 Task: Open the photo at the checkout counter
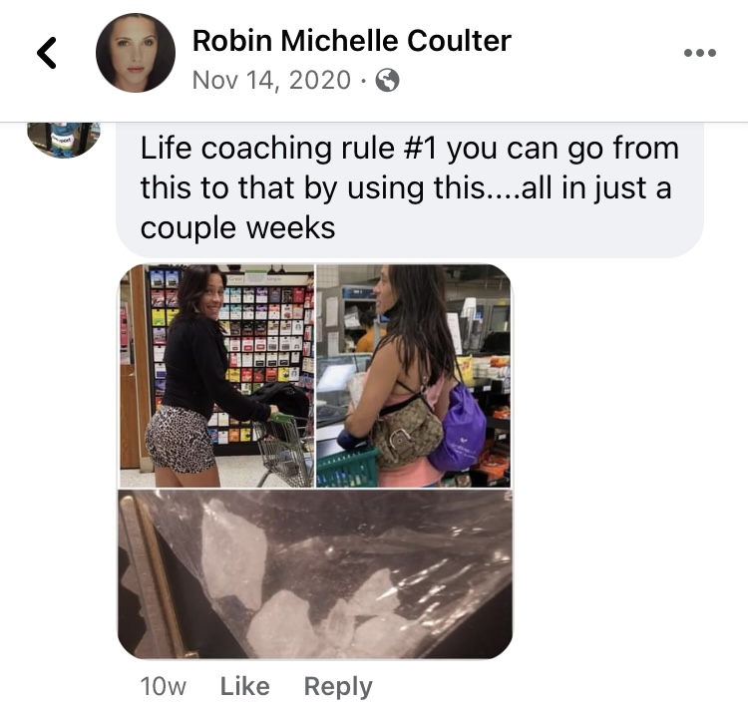(x=414, y=376)
